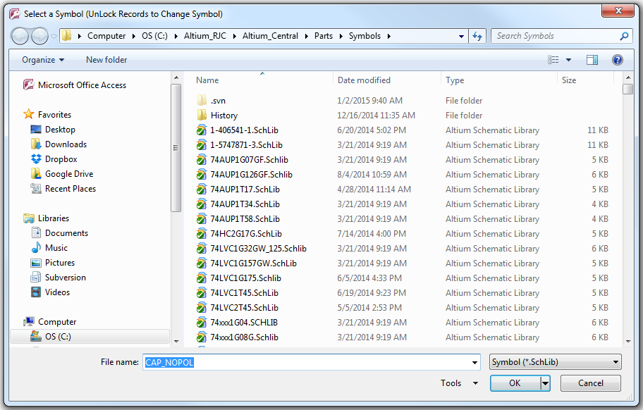Select Computer in navigation pane
Viewport: 643px width, 410px height.
pos(57,321)
